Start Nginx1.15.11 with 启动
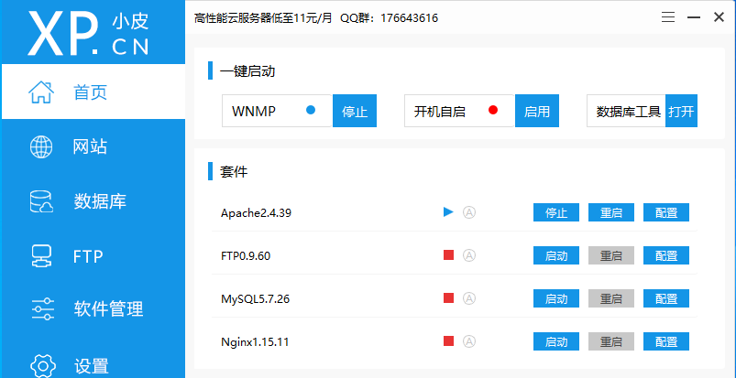Screen dimensions: 736x378 tap(556, 341)
